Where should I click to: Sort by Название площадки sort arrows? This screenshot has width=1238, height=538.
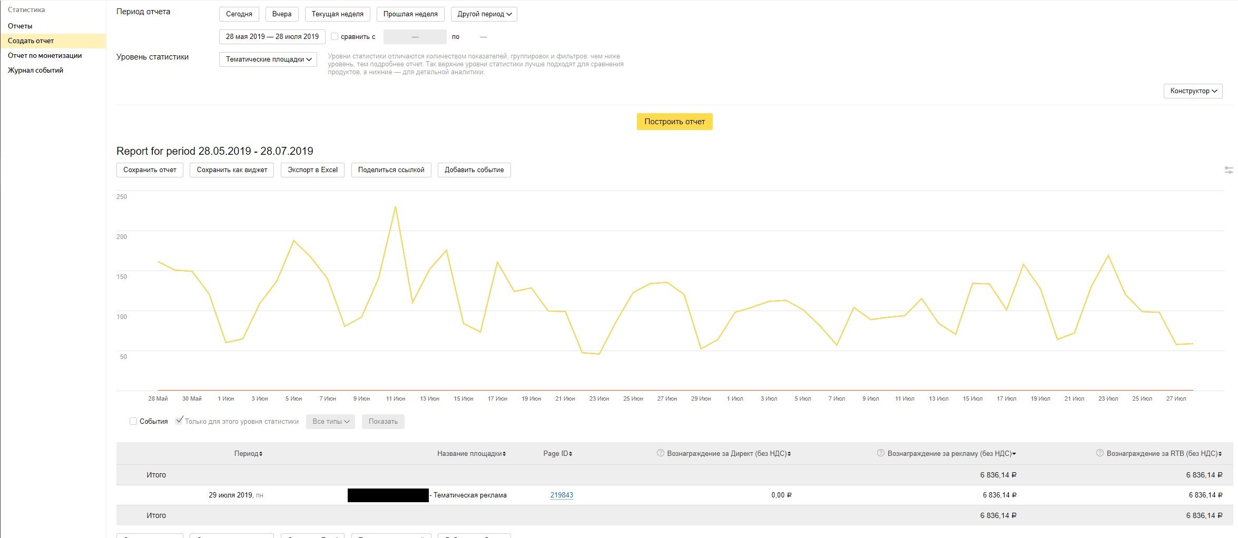coord(504,454)
